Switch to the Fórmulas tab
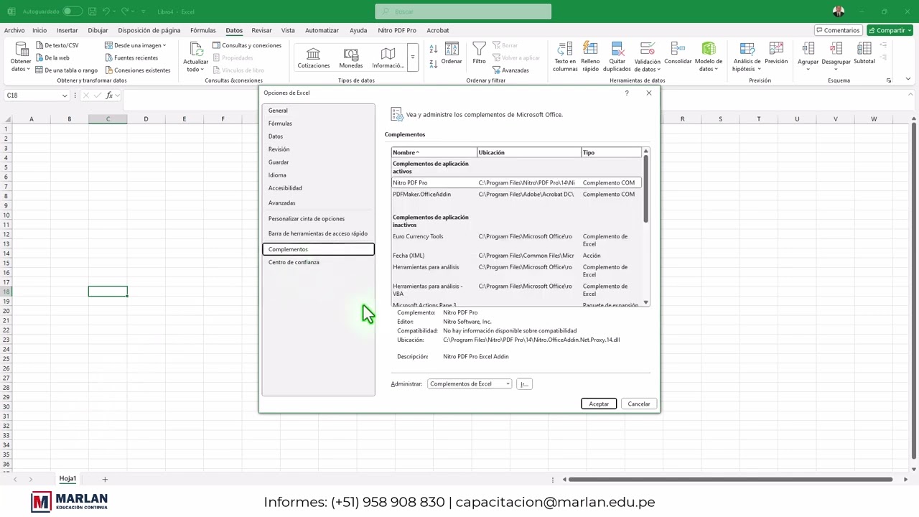The height and width of the screenshot is (517, 919). pos(203,30)
